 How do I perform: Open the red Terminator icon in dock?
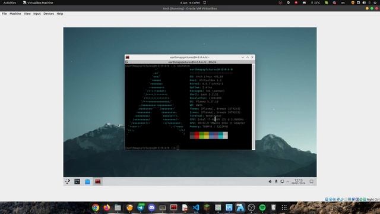174,207
